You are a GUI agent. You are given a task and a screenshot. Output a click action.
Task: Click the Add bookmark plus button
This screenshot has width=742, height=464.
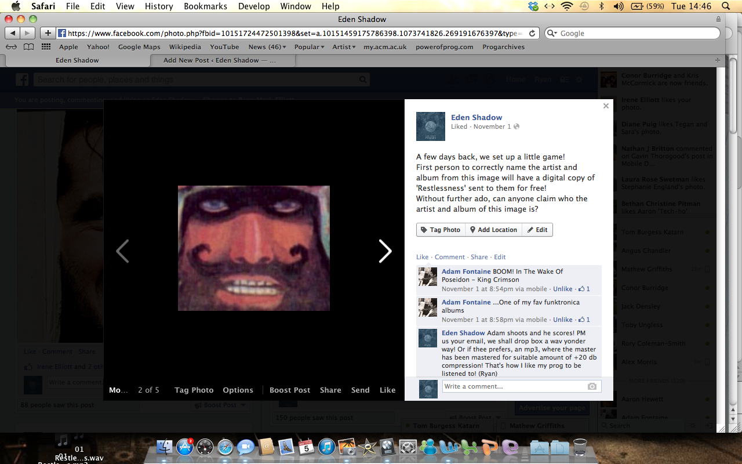pos(48,34)
